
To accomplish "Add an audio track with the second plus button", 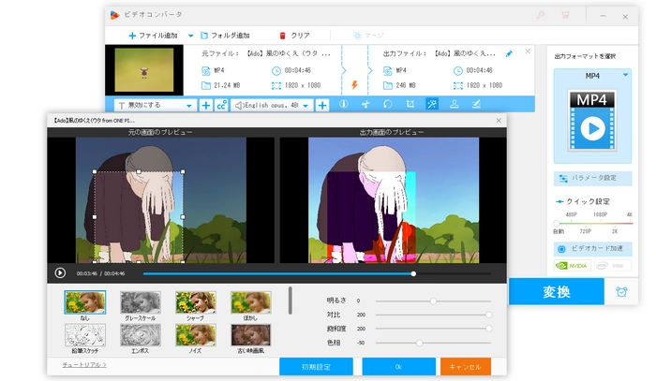I will coord(322,105).
